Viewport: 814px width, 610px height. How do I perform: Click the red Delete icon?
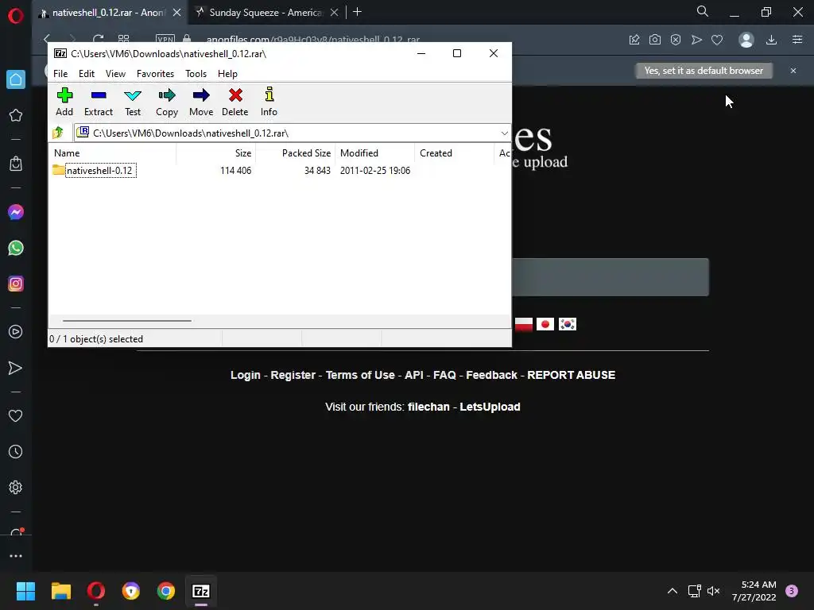point(235,102)
